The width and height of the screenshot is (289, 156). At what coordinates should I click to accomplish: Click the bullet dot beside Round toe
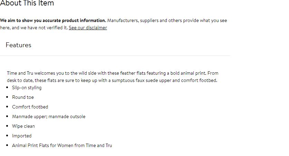[x=7, y=97]
